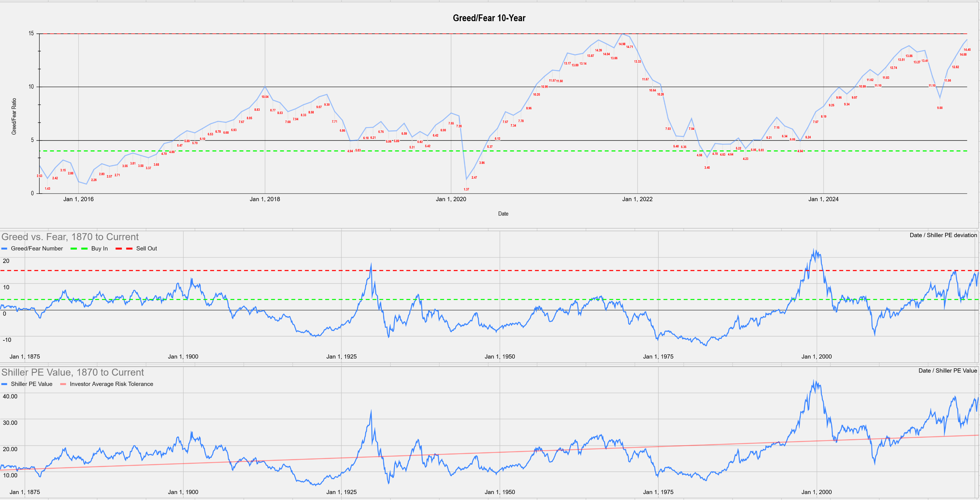Click the "30.00" tick on the Shiller PE chart
980x500 pixels.
click(x=10, y=423)
